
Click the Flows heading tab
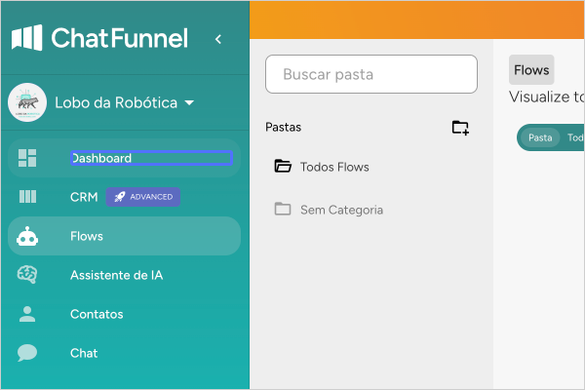click(531, 70)
